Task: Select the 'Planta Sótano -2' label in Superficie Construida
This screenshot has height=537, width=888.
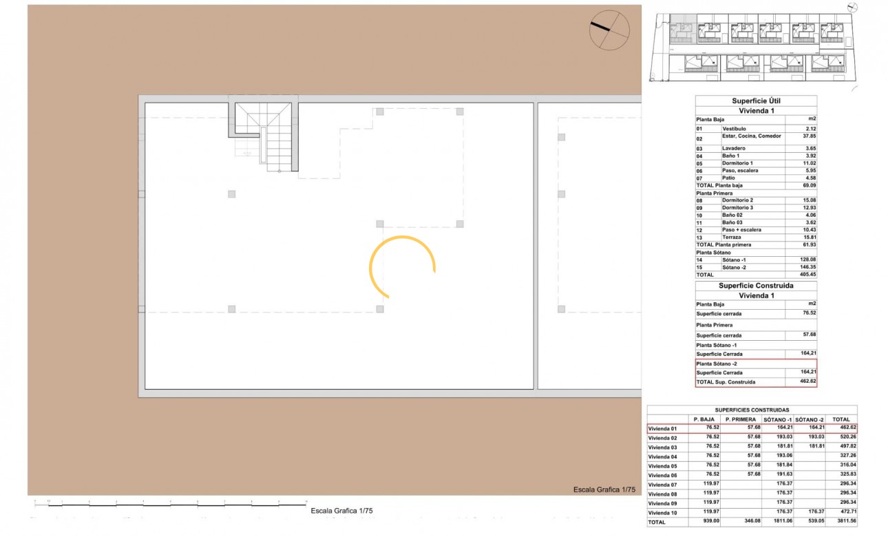Action: [717, 364]
